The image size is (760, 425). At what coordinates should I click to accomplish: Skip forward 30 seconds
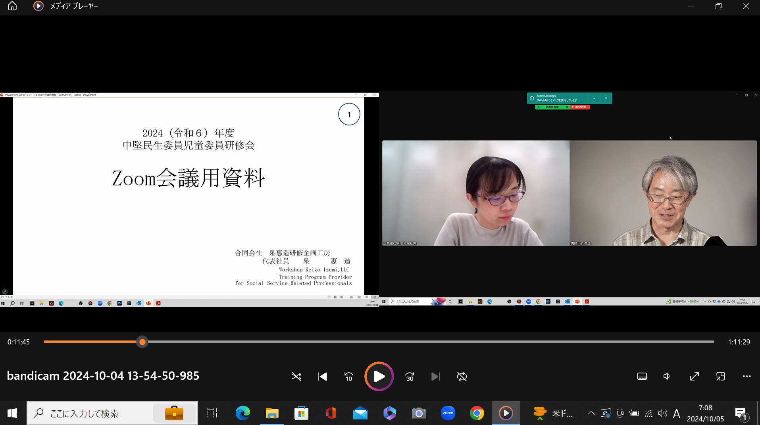click(410, 376)
